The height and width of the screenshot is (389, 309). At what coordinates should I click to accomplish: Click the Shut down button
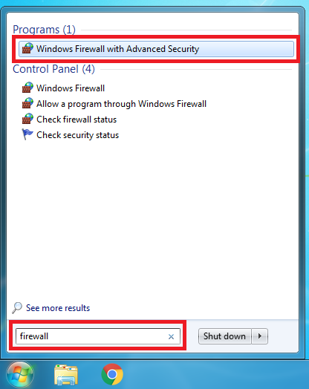click(224, 336)
